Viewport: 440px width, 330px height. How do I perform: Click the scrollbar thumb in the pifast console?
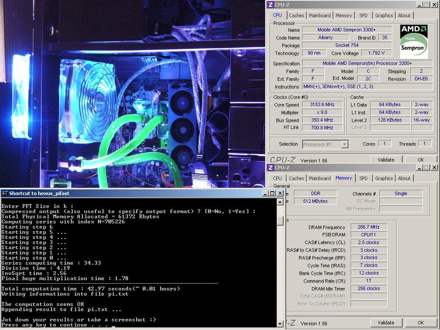[x=280, y=220]
